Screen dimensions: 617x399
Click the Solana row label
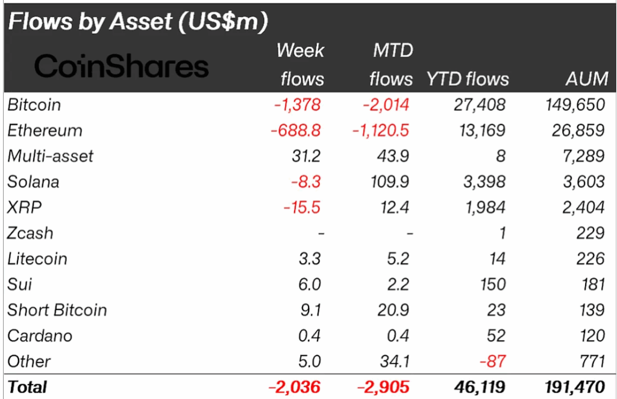[x=33, y=182]
